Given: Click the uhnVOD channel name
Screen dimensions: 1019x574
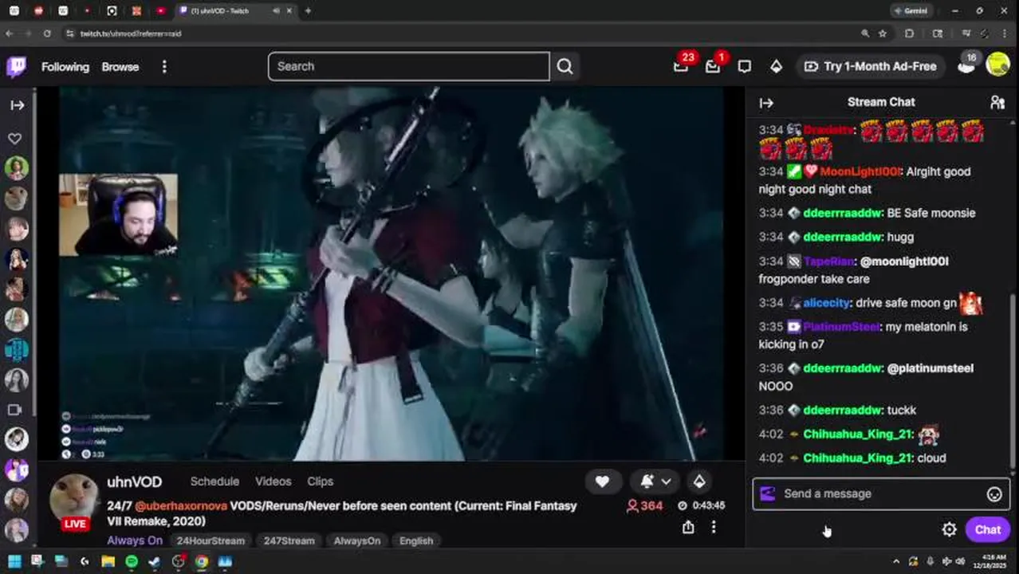Looking at the screenshot, I should tap(135, 482).
